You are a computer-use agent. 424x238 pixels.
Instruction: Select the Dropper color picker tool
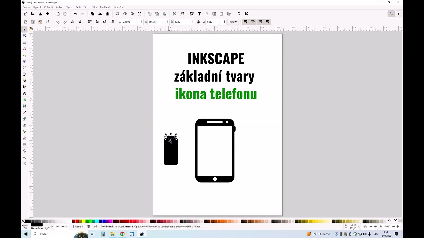coord(24,112)
